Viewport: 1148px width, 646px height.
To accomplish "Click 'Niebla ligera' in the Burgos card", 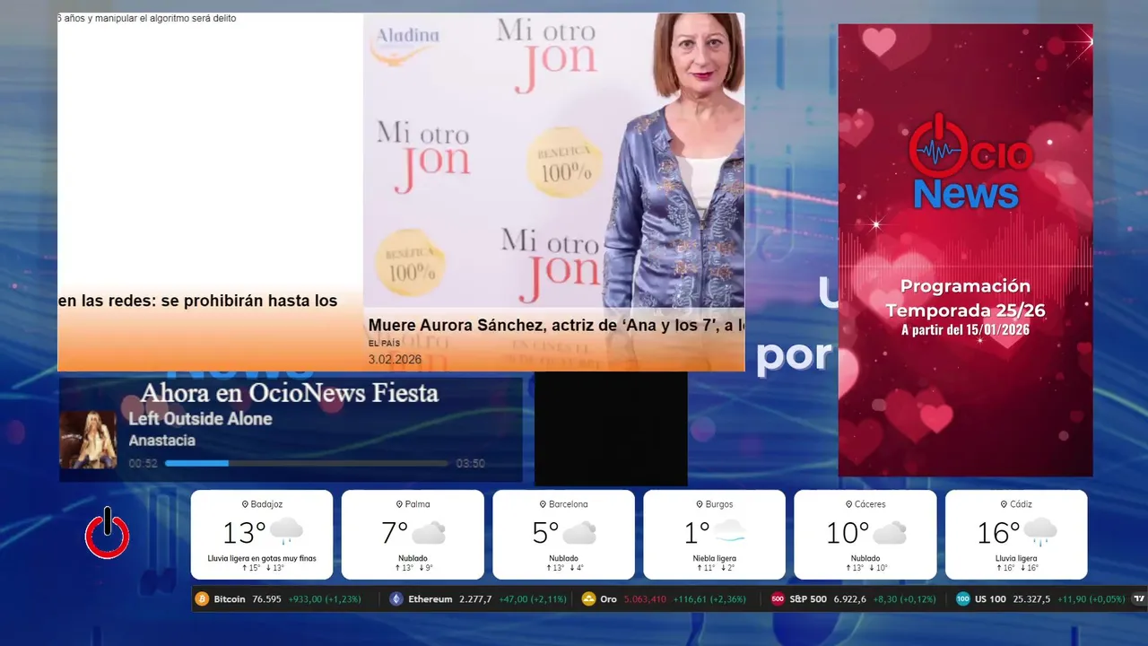I will pos(714,558).
